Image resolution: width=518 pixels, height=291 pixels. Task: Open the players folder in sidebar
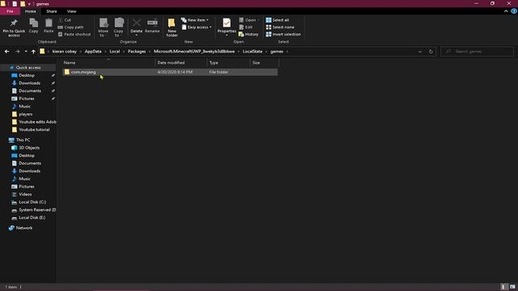click(25, 114)
